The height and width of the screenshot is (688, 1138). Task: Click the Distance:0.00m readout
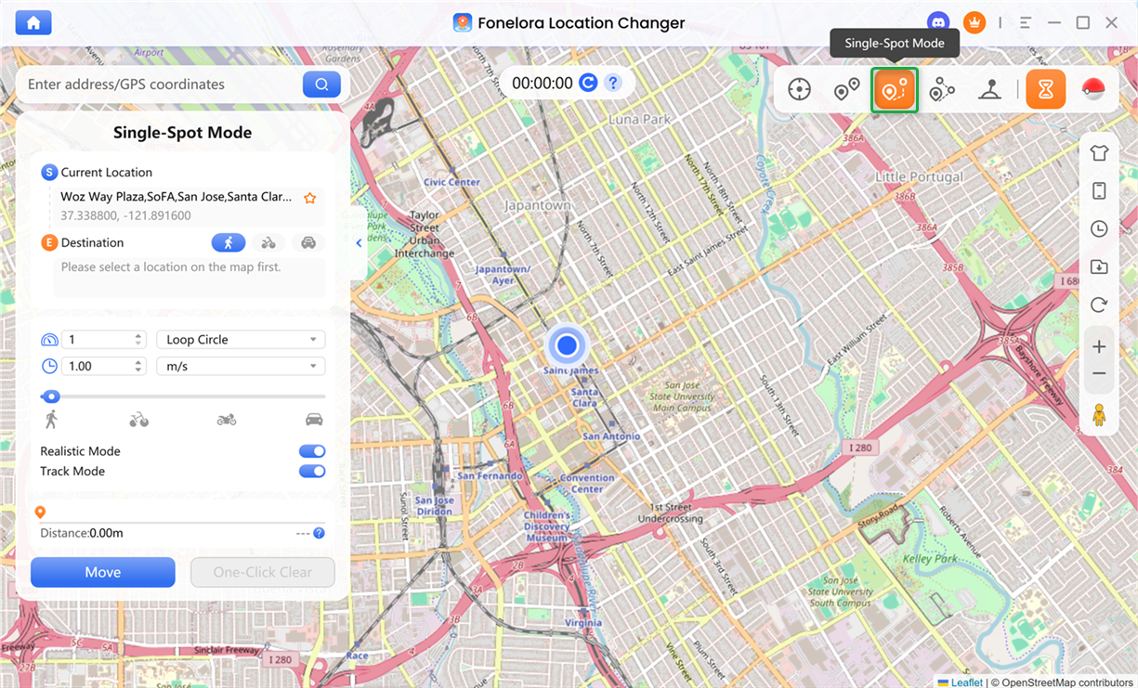(x=82, y=533)
